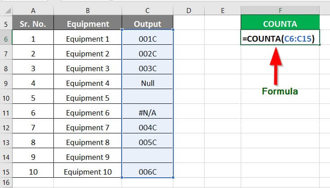Click the Sr. No. header cell
330x188 pixels.
tap(32, 24)
